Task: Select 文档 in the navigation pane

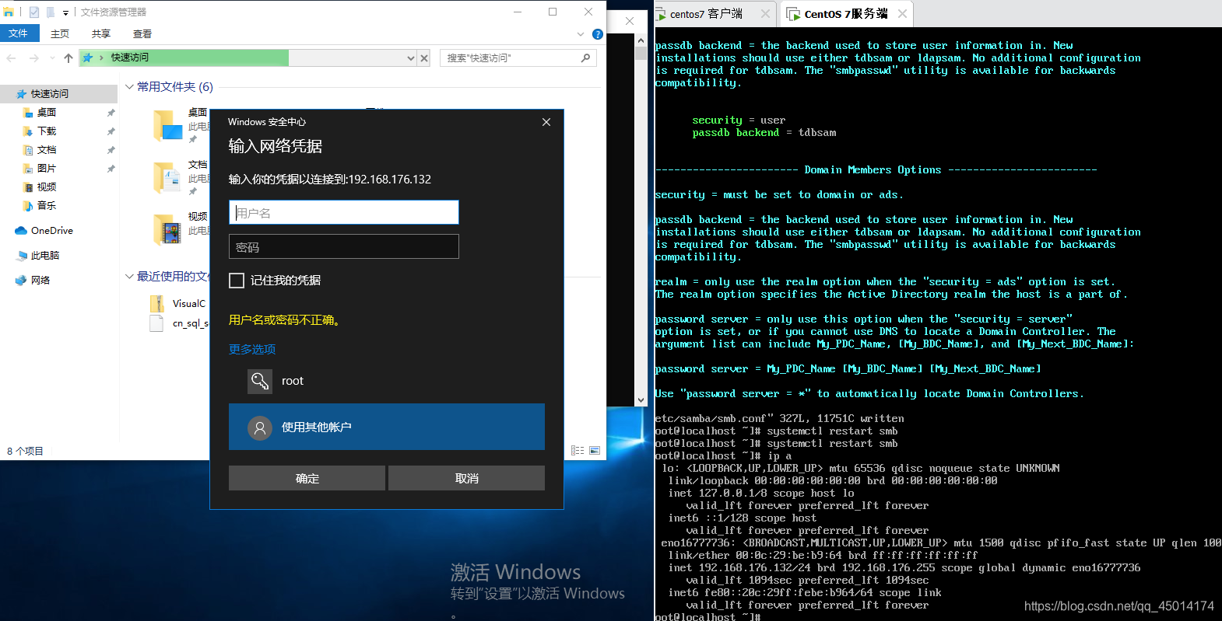Action: coord(47,150)
